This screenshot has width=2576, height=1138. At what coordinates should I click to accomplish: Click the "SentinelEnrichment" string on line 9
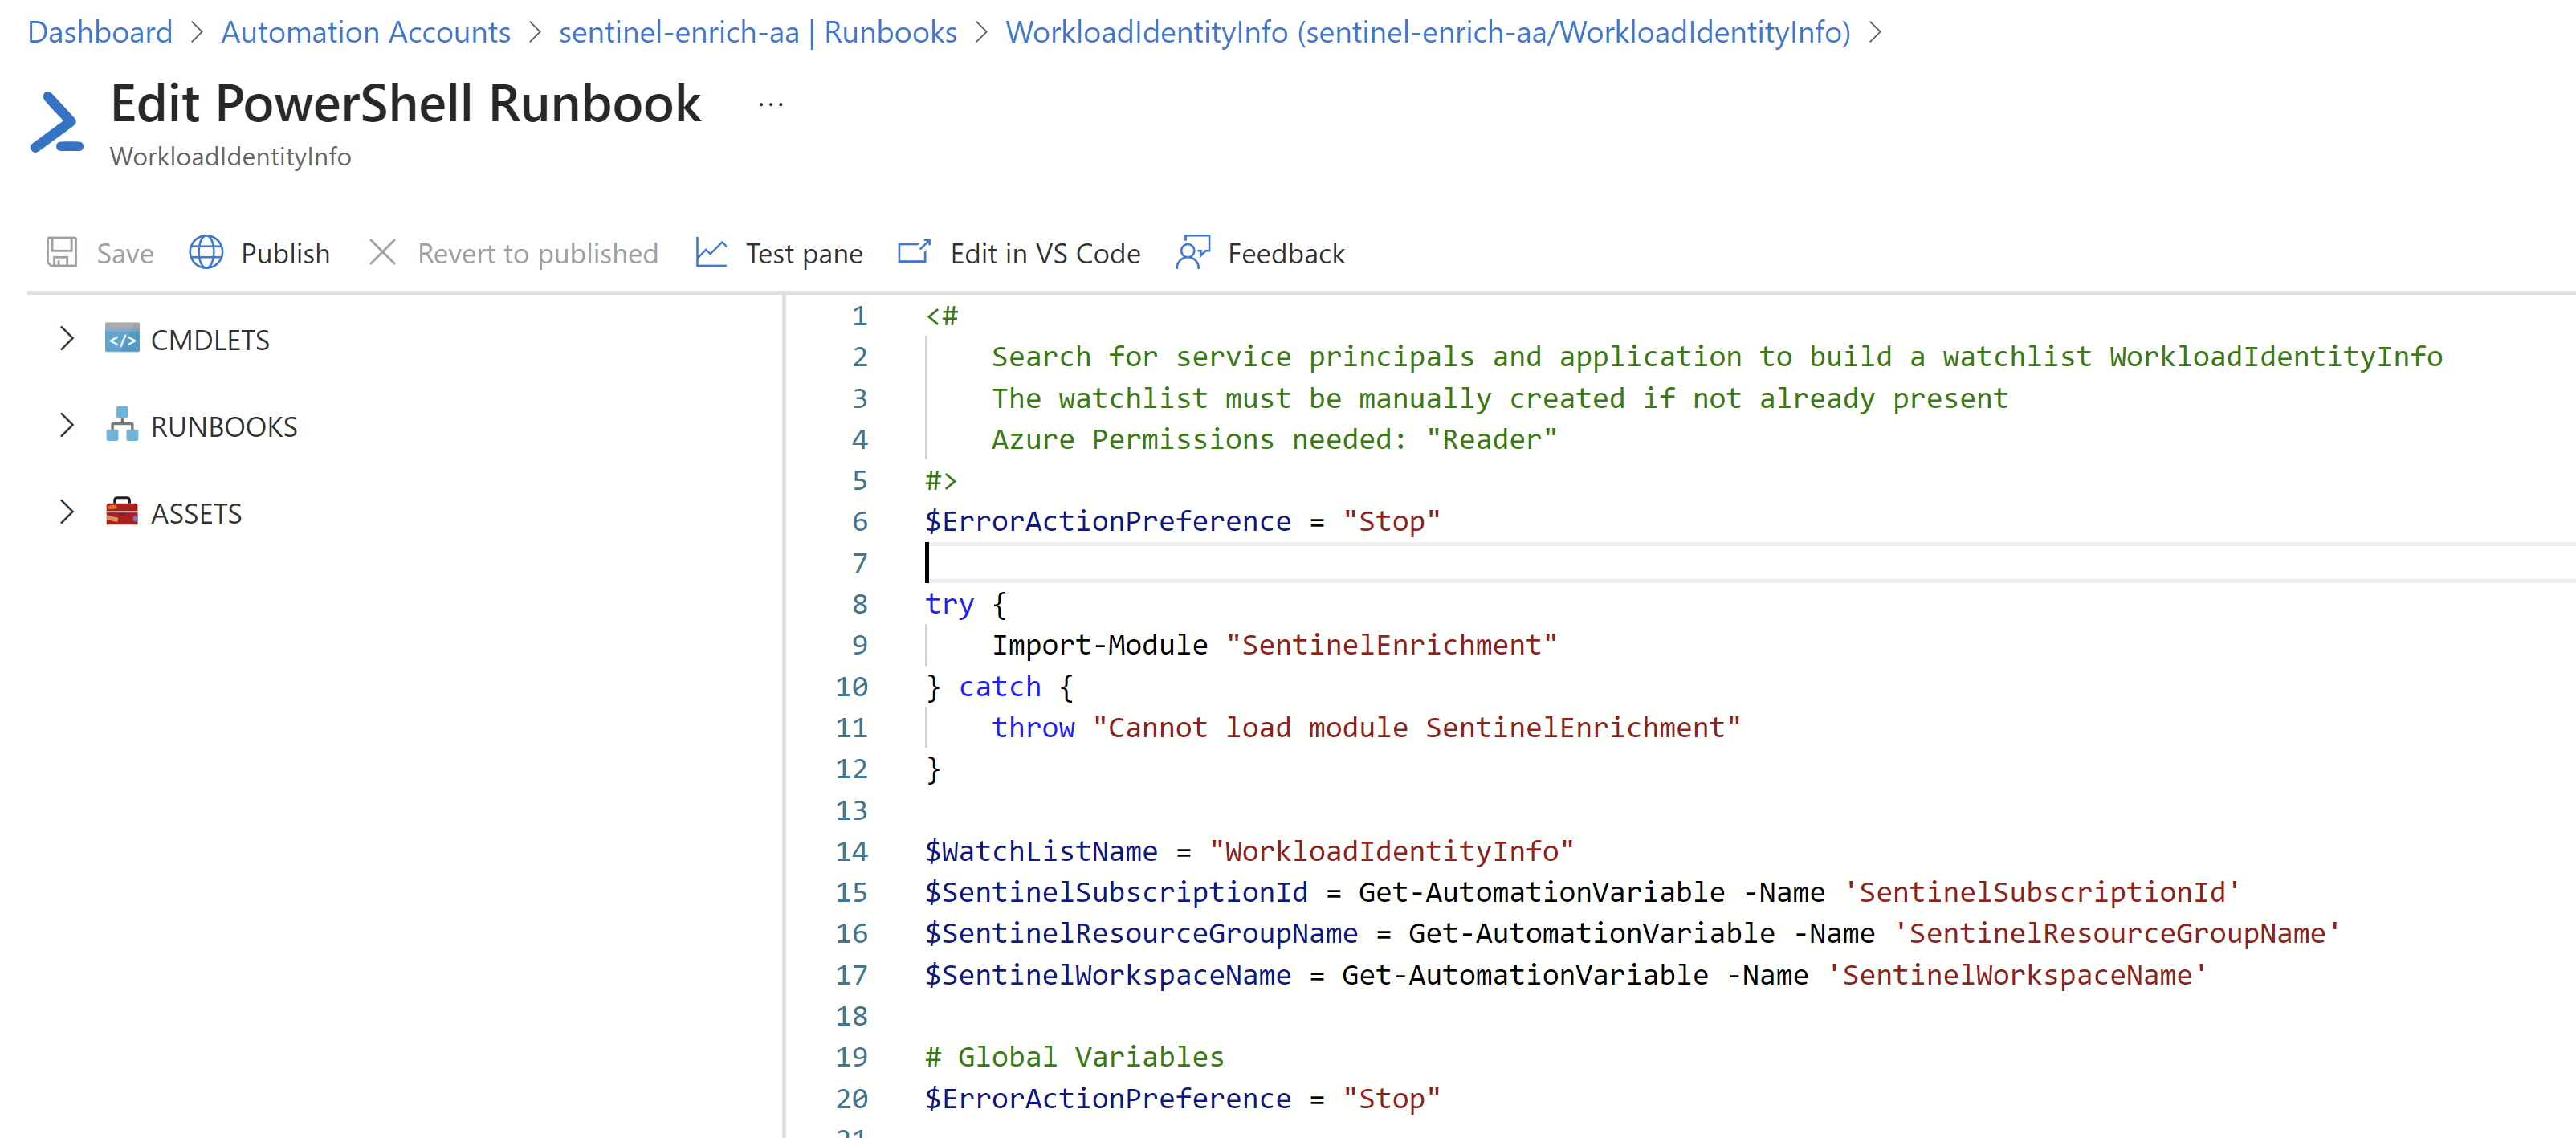pyautogui.click(x=1392, y=645)
